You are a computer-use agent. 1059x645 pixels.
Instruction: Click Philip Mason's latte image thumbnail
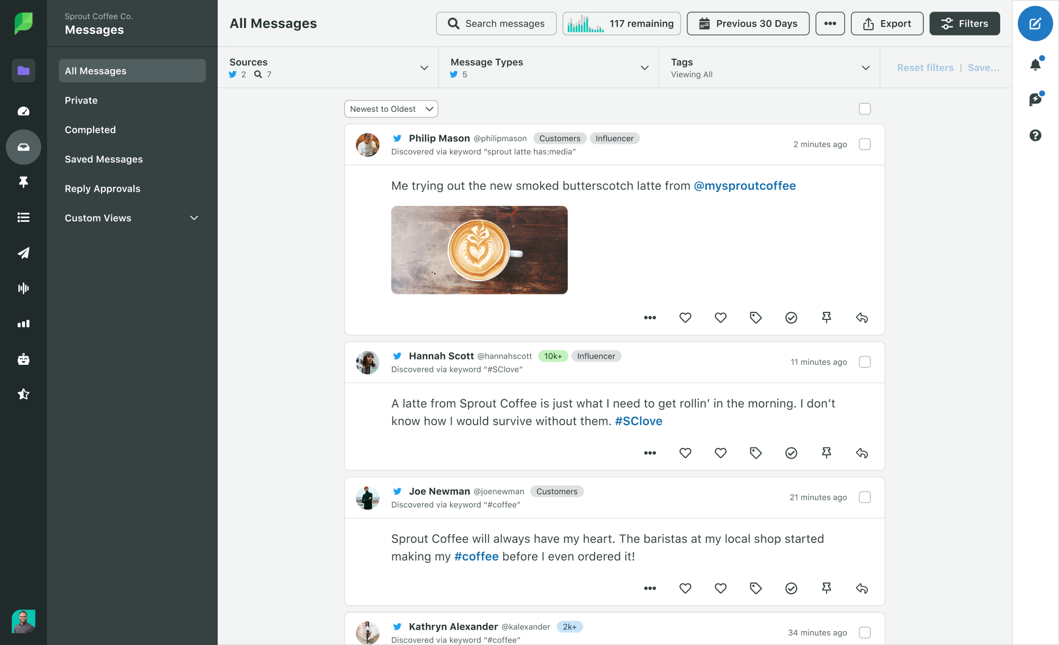coord(480,249)
